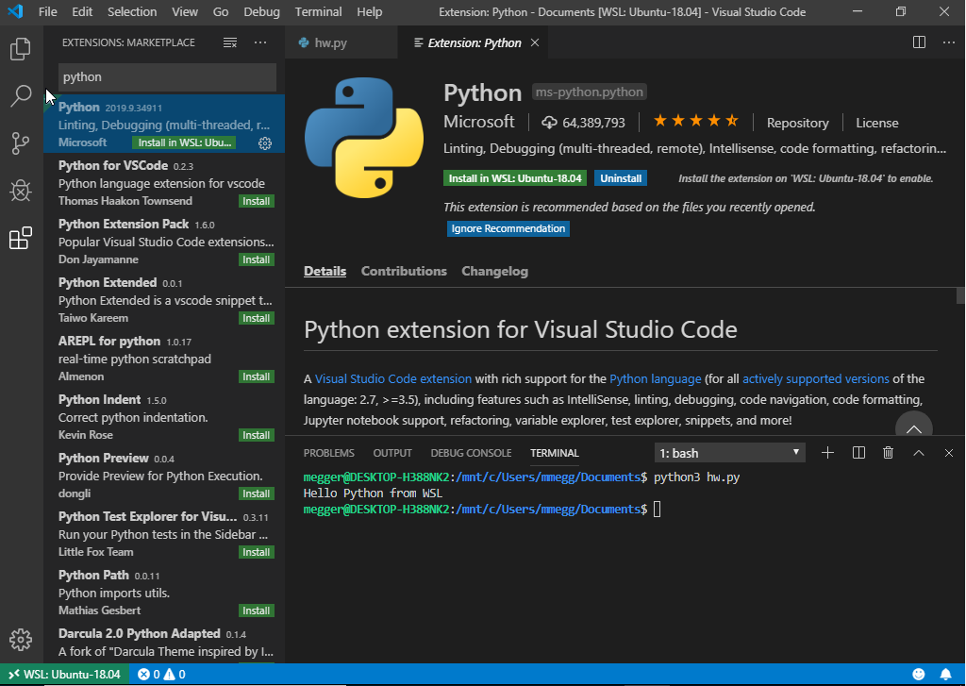Open the Source Control view
Viewport: 966px width, 686px height.
[x=20, y=143]
